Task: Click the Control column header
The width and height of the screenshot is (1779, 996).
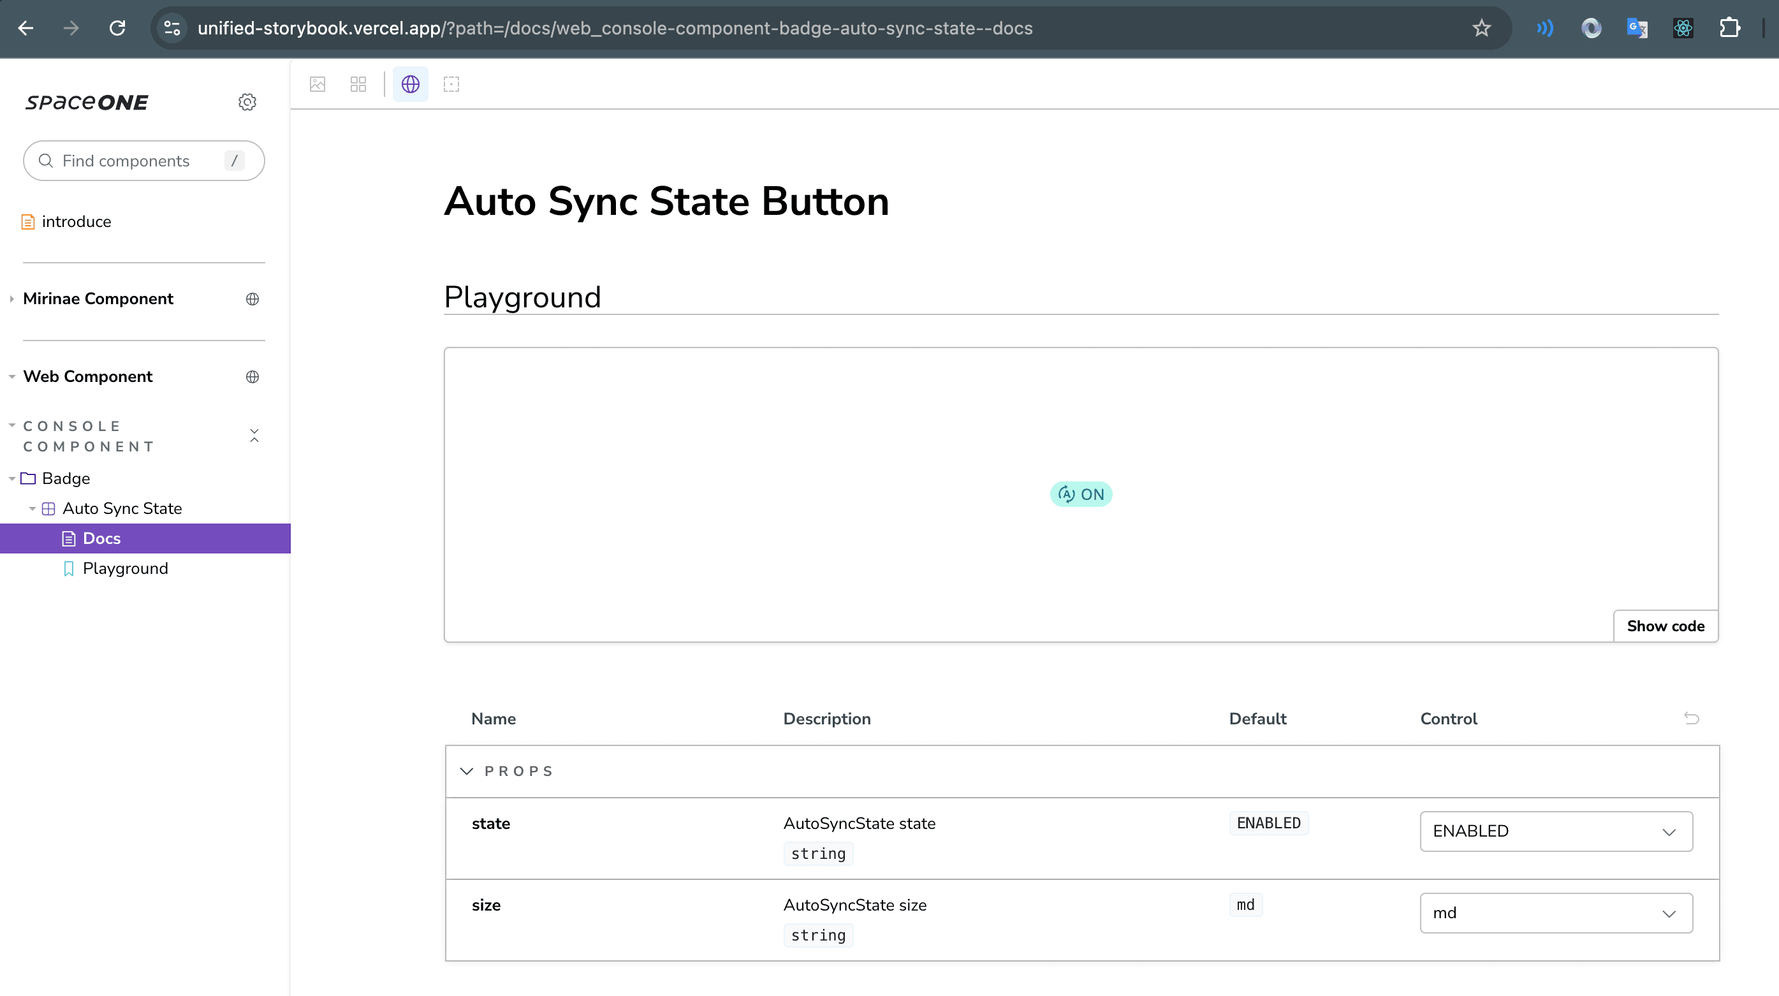Action: [x=1448, y=719]
